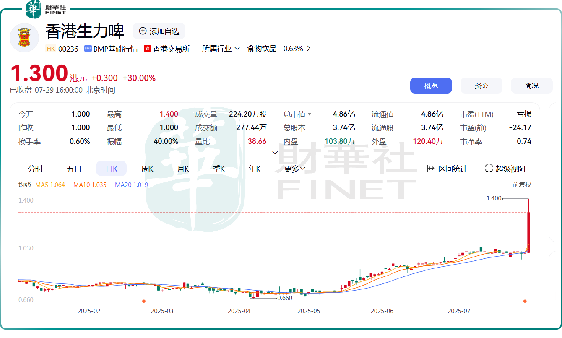562x338 pixels.
Task: Select the 日K chart tab
Action: click(111, 169)
